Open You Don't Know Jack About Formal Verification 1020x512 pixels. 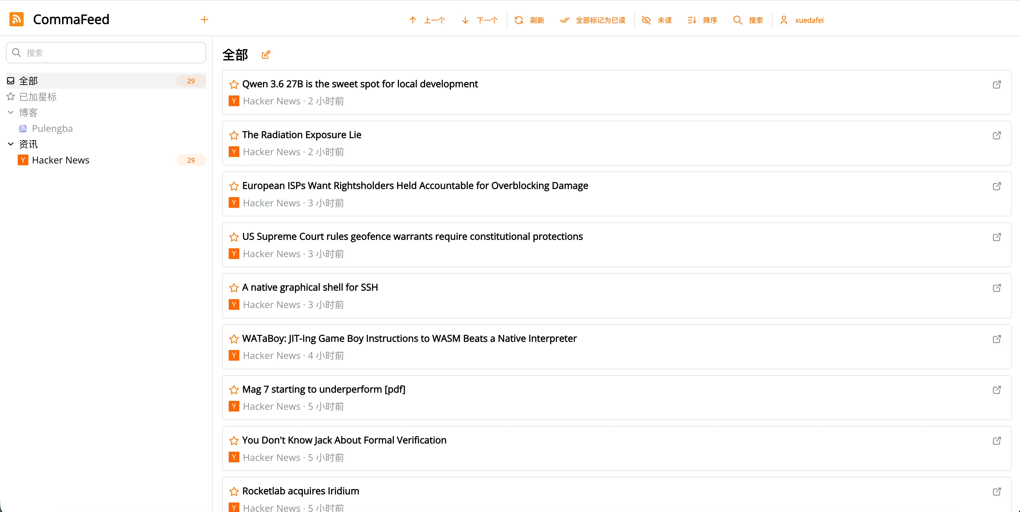[x=344, y=440]
